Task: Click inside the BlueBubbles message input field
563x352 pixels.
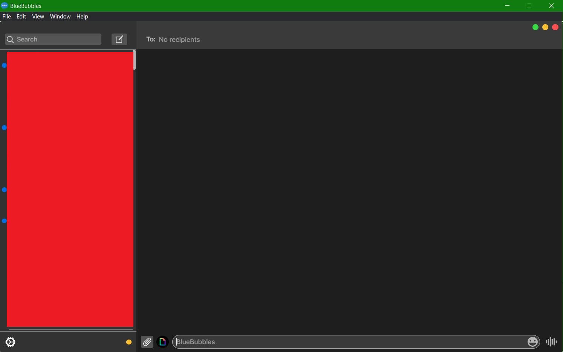Action: point(339,342)
